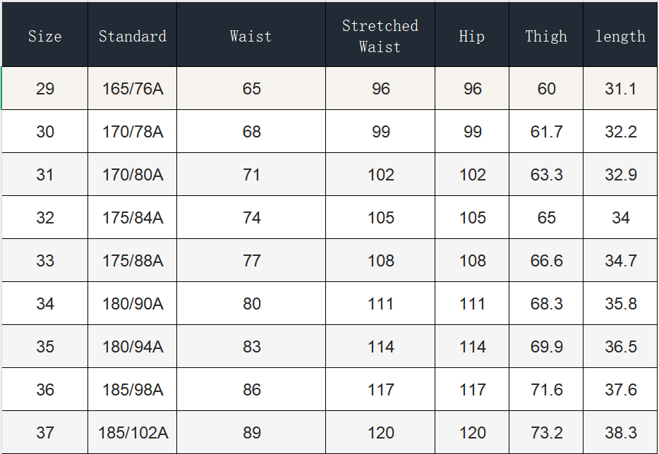
Task: Select the cell containing 165/76A
Action: click(x=133, y=89)
